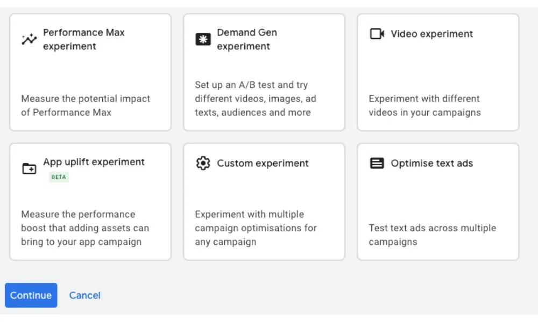Screen dimensions: 538x322
Task: Click the Cancel link
Action: 85,295
